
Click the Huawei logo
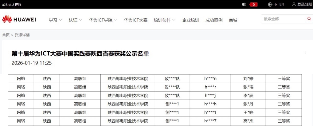[19, 19]
